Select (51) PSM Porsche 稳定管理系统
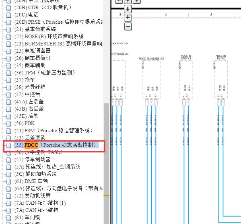The height and width of the screenshot is (224, 241). [54, 130]
